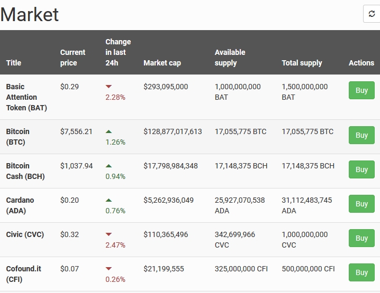Viewport: 380px width, 293px height.
Task: Click the red down arrow for BAT
Action: point(108,87)
